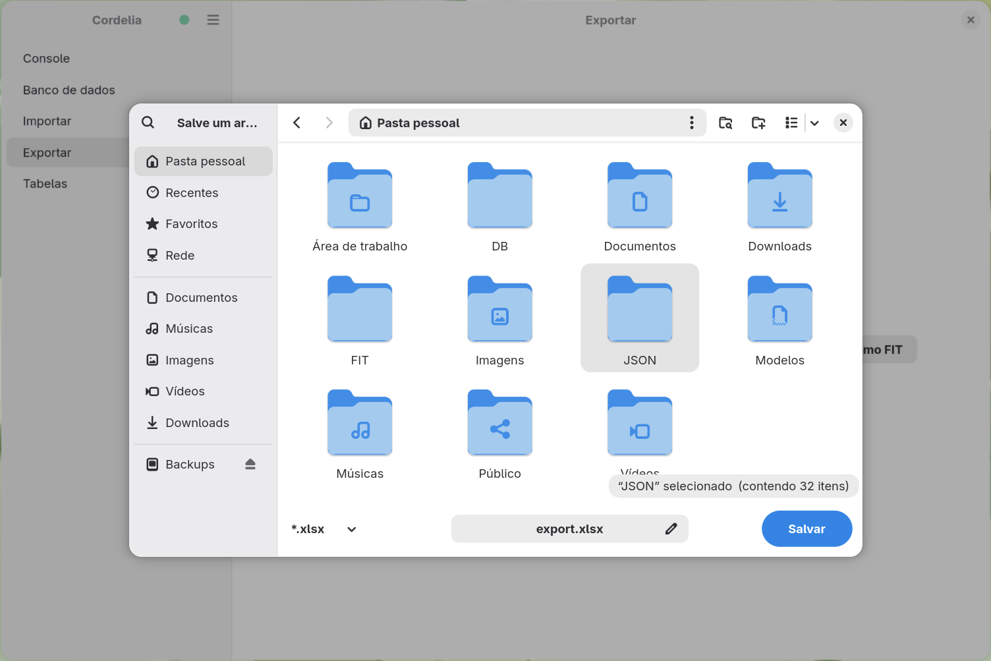Image resolution: width=991 pixels, height=661 pixels.
Task: Open Importar in Cordelia sidebar
Action: point(67,121)
